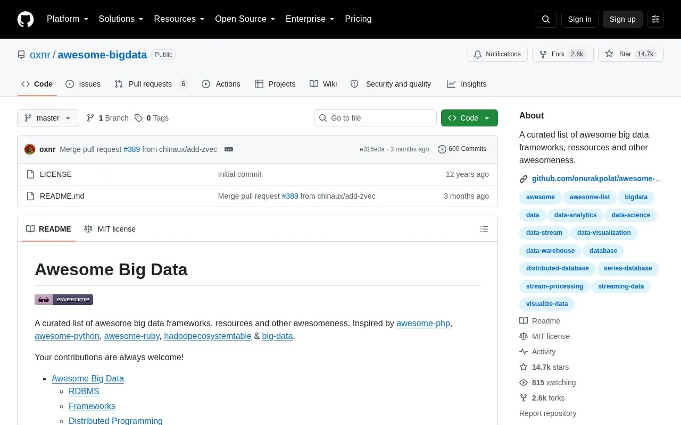Viewport: 681px width, 425px height.
Task: Expand the Platform menu
Action: coord(68,19)
